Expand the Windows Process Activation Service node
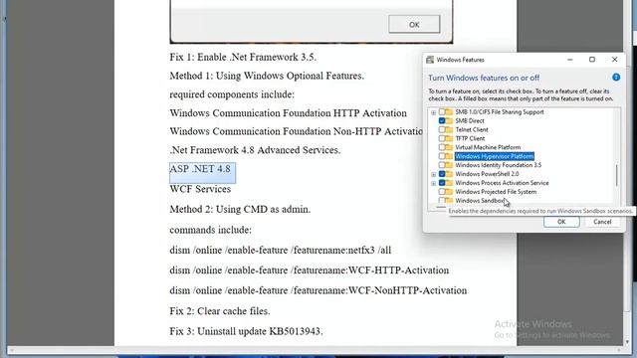This screenshot has width=637, height=358. (x=434, y=183)
